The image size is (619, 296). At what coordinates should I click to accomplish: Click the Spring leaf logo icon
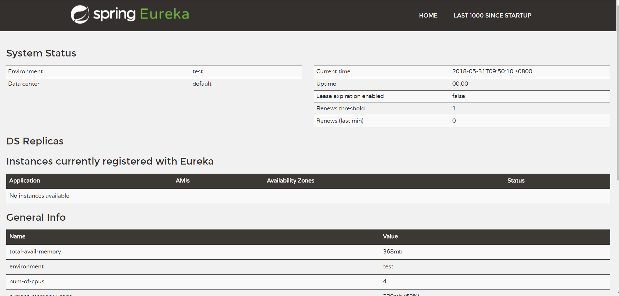pyautogui.click(x=80, y=14)
